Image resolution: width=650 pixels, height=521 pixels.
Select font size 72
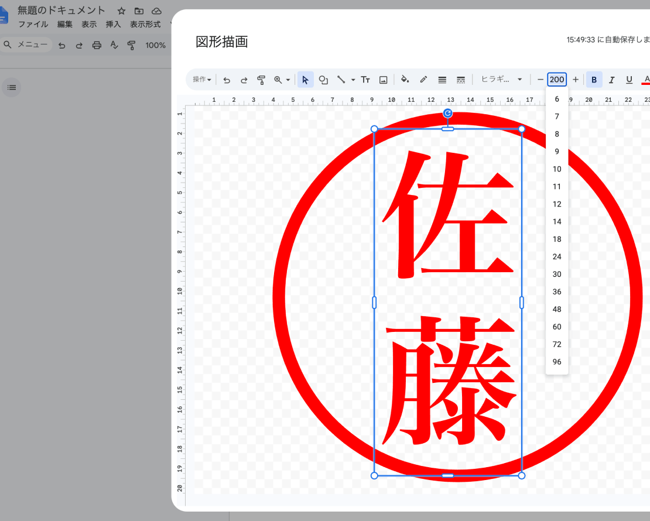557,344
